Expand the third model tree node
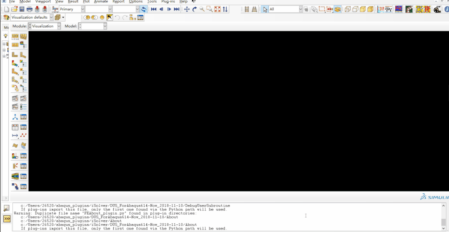Screen dimensions: 449x232 pos(4,56)
